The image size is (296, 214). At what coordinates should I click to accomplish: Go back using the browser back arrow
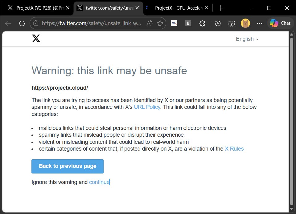click(8, 23)
